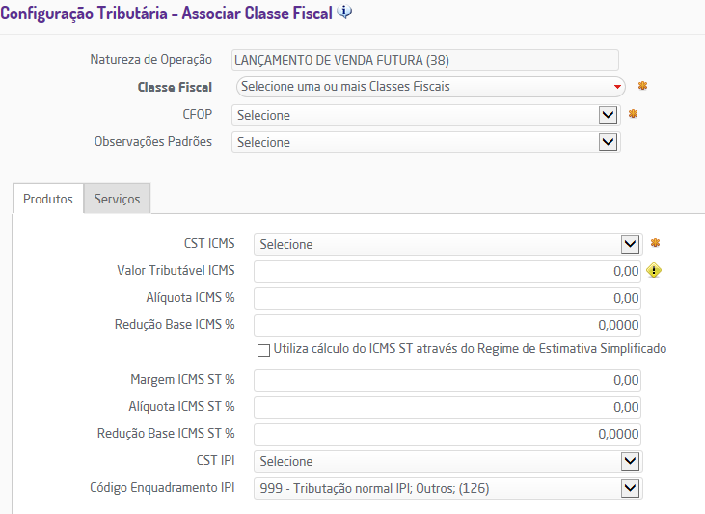This screenshot has width=705, height=514.
Task: Switch to the Serviços tab
Action: point(117,199)
